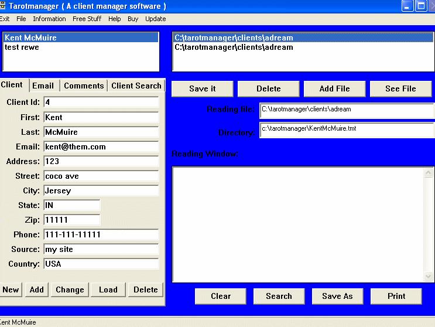The height and width of the screenshot is (327, 435).
Task: Open the Update menu
Action: 155,19
